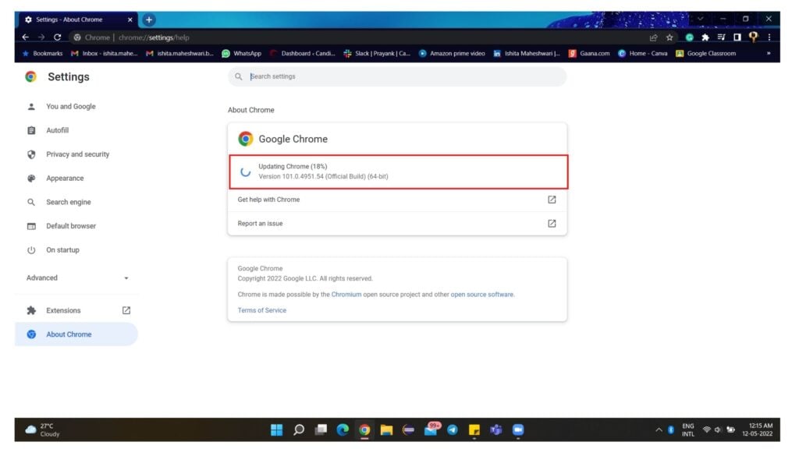Image resolution: width=799 pixels, height=449 pixels.
Task: Open the Inbox - ishita.mahe... Gmail bookmark
Action: (x=105, y=54)
